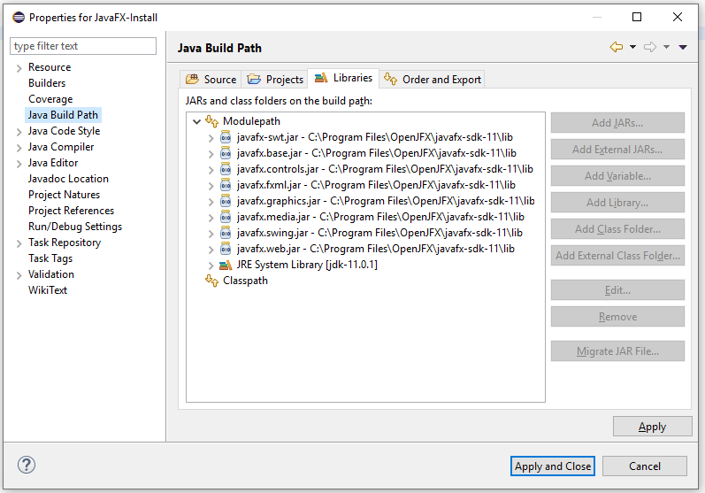Open the back history dropdown arrow
This screenshot has width=705, height=493.
tap(632, 48)
